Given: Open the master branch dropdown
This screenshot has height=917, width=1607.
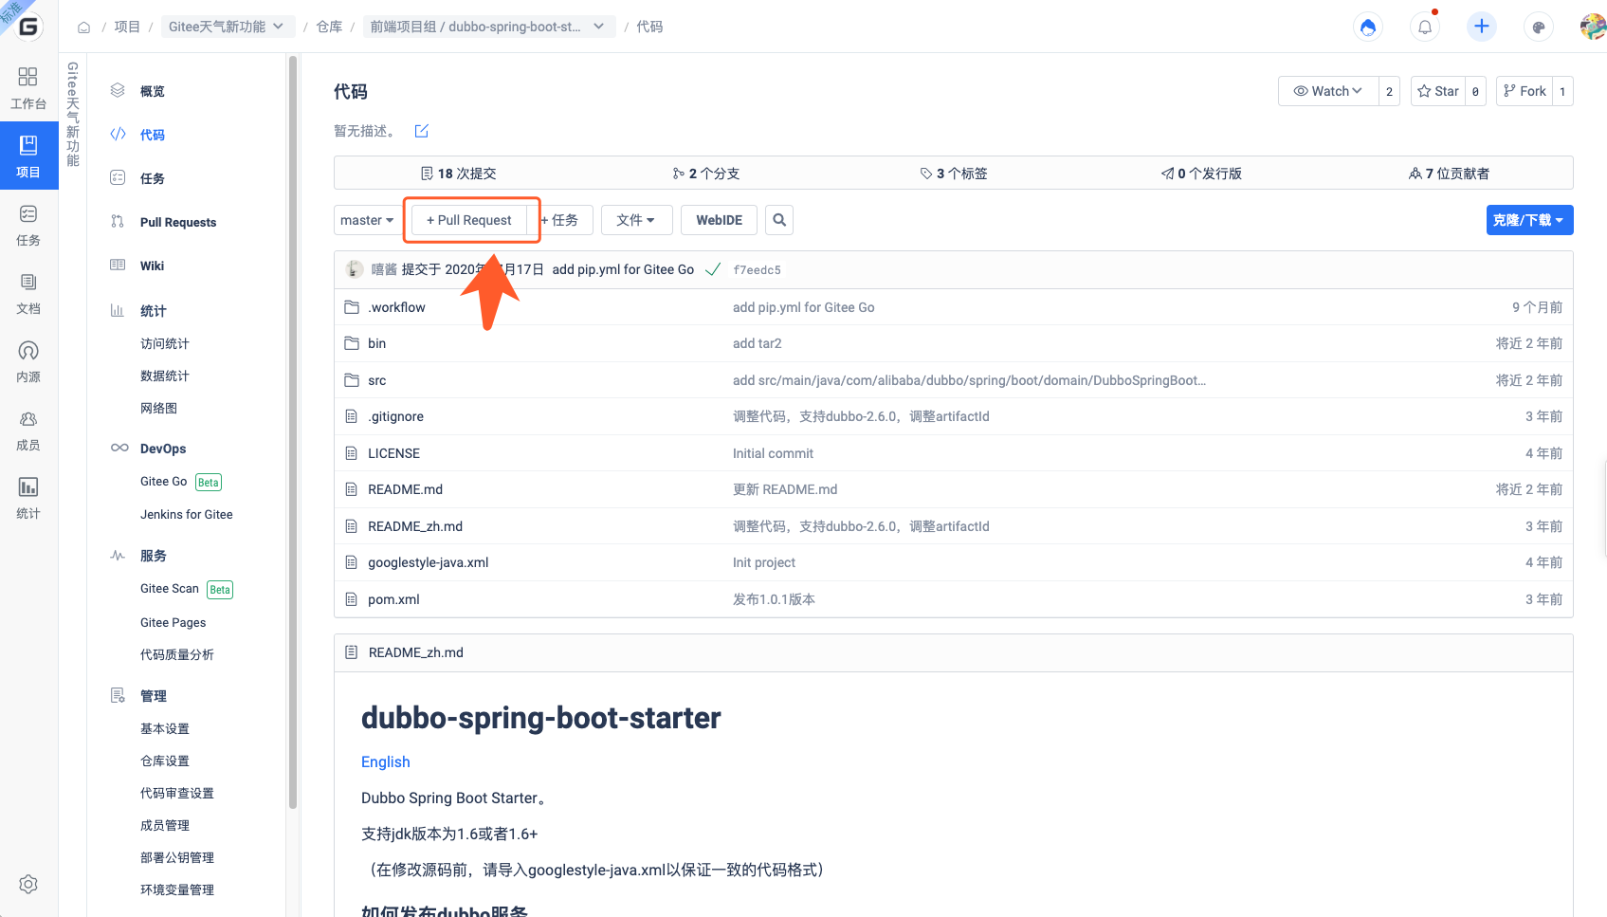Looking at the screenshot, I should tap(367, 220).
